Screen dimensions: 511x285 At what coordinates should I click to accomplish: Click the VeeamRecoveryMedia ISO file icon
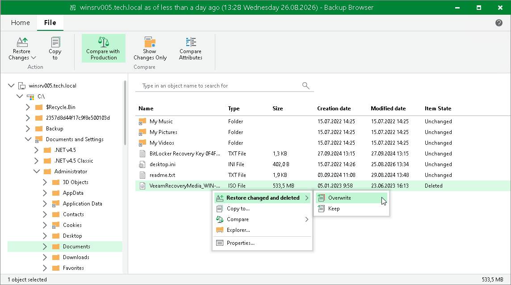click(142, 186)
